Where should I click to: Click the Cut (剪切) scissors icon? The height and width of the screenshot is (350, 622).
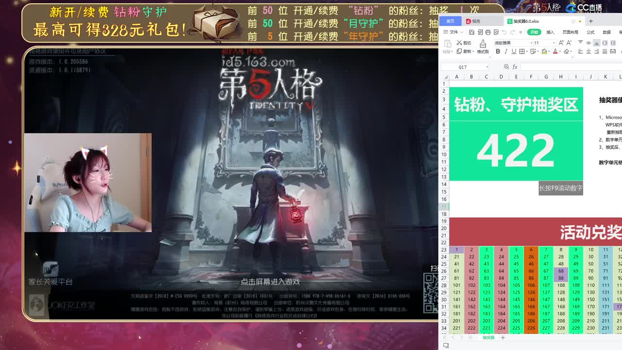coord(459,43)
